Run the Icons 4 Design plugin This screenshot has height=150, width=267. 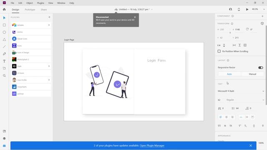point(31,52)
